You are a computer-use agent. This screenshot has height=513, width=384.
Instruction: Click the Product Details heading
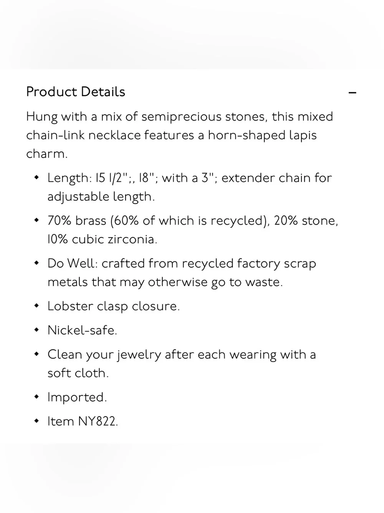pos(76,92)
